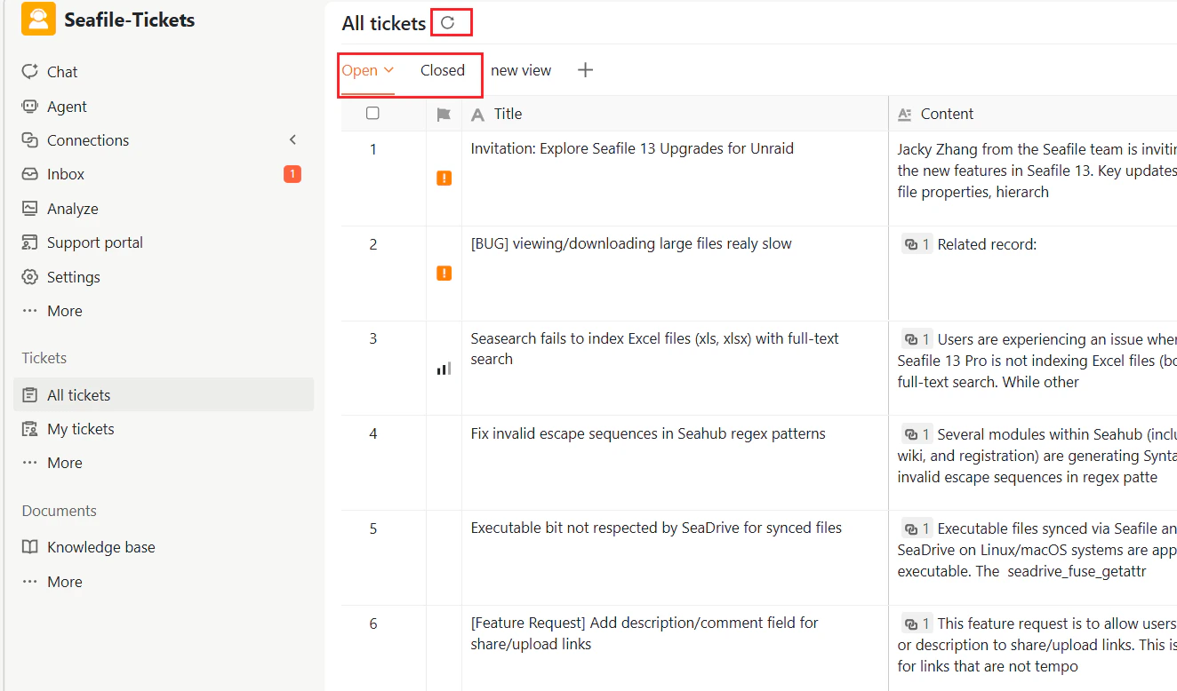Viewport: 1177px width, 691px height.
Task: Click the bar-chart priority icon in row 3
Action: 444,369
